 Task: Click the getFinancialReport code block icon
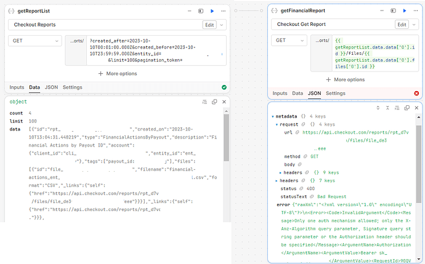pos(274,10)
